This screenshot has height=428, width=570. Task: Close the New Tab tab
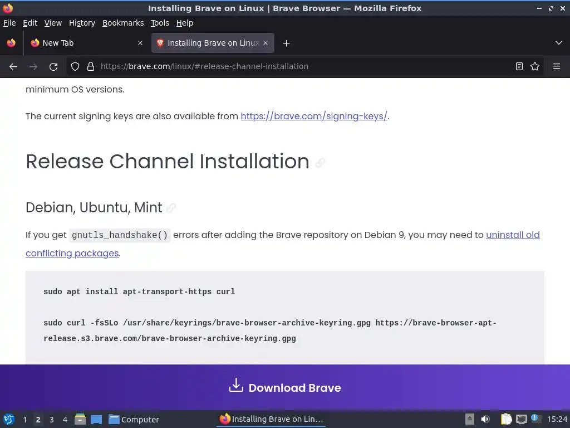[x=140, y=43]
